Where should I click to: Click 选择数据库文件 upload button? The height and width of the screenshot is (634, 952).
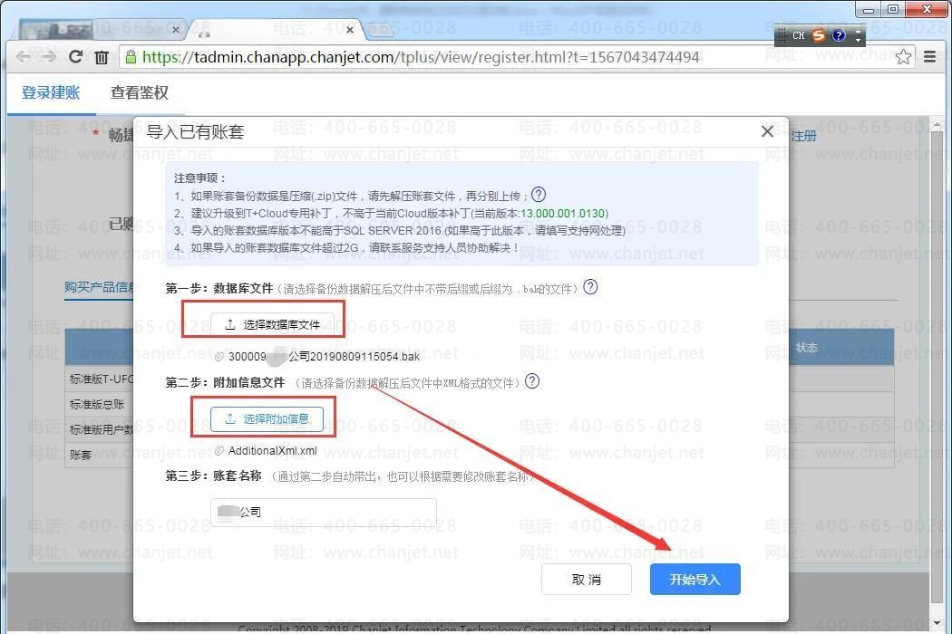273,324
